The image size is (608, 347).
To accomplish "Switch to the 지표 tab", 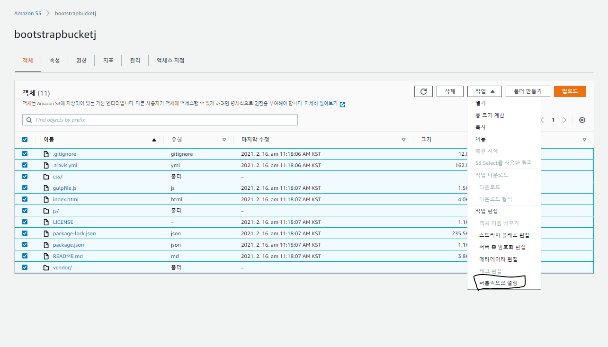I will 108,61.
